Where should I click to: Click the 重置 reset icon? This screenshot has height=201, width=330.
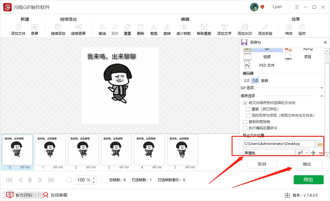127,27
